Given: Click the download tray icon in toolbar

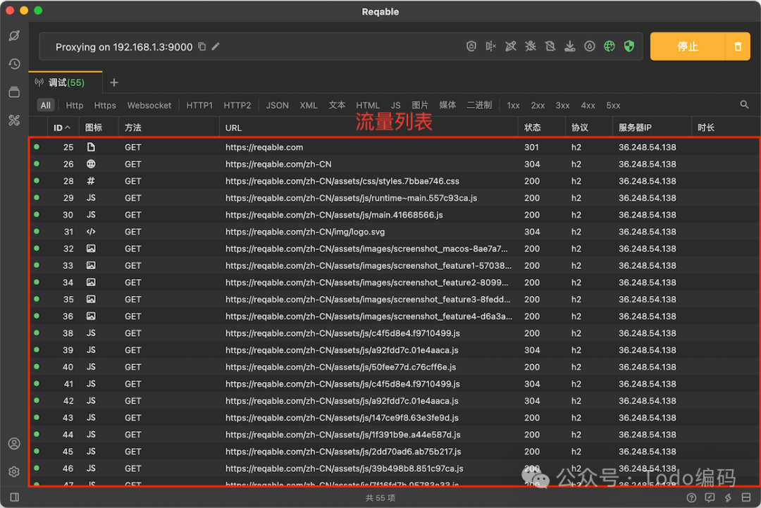Looking at the screenshot, I should click(570, 46).
